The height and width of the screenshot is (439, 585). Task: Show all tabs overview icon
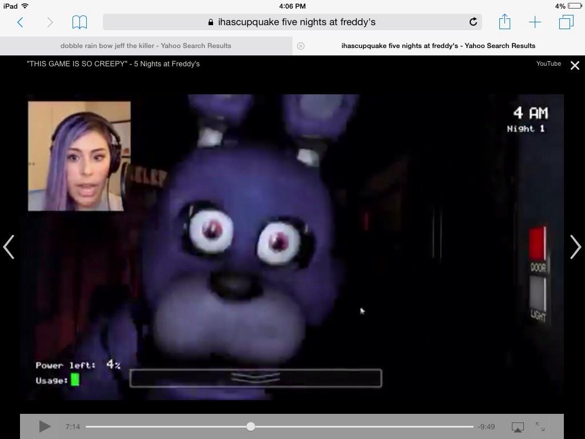(x=566, y=22)
